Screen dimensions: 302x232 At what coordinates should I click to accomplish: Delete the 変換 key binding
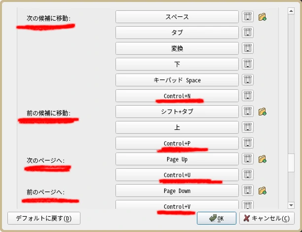[x=247, y=48]
